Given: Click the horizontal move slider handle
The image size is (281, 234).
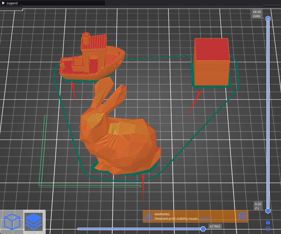Looking at the screenshot, I should [204, 229].
